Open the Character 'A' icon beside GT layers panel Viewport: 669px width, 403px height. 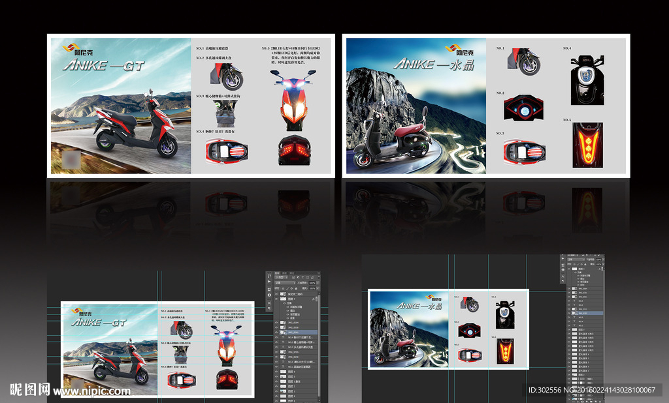[x=269, y=303]
